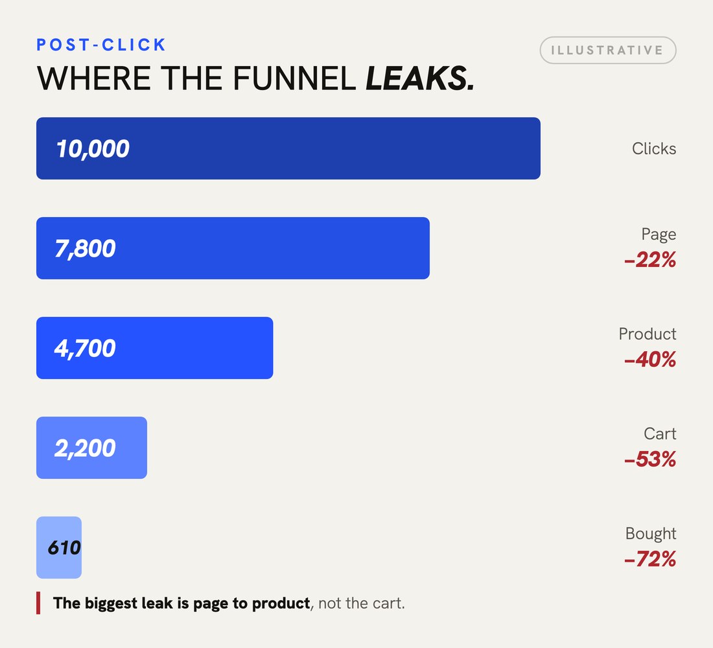Click the POST-CLICK heading text

pyautogui.click(x=101, y=45)
